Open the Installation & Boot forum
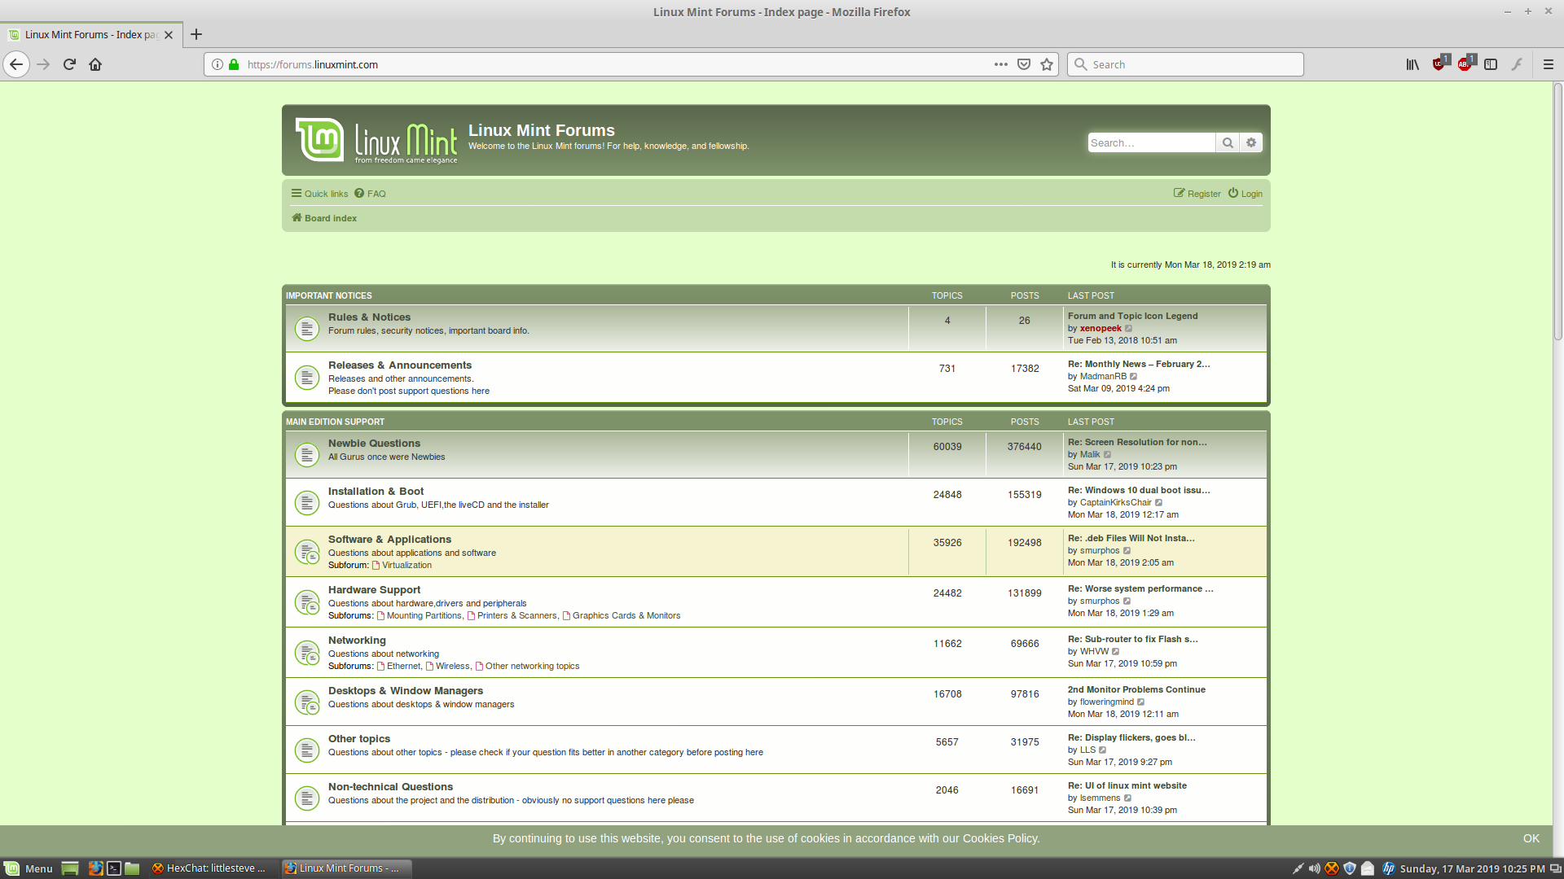Screen dimensions: 1564x879 (376, 492)
